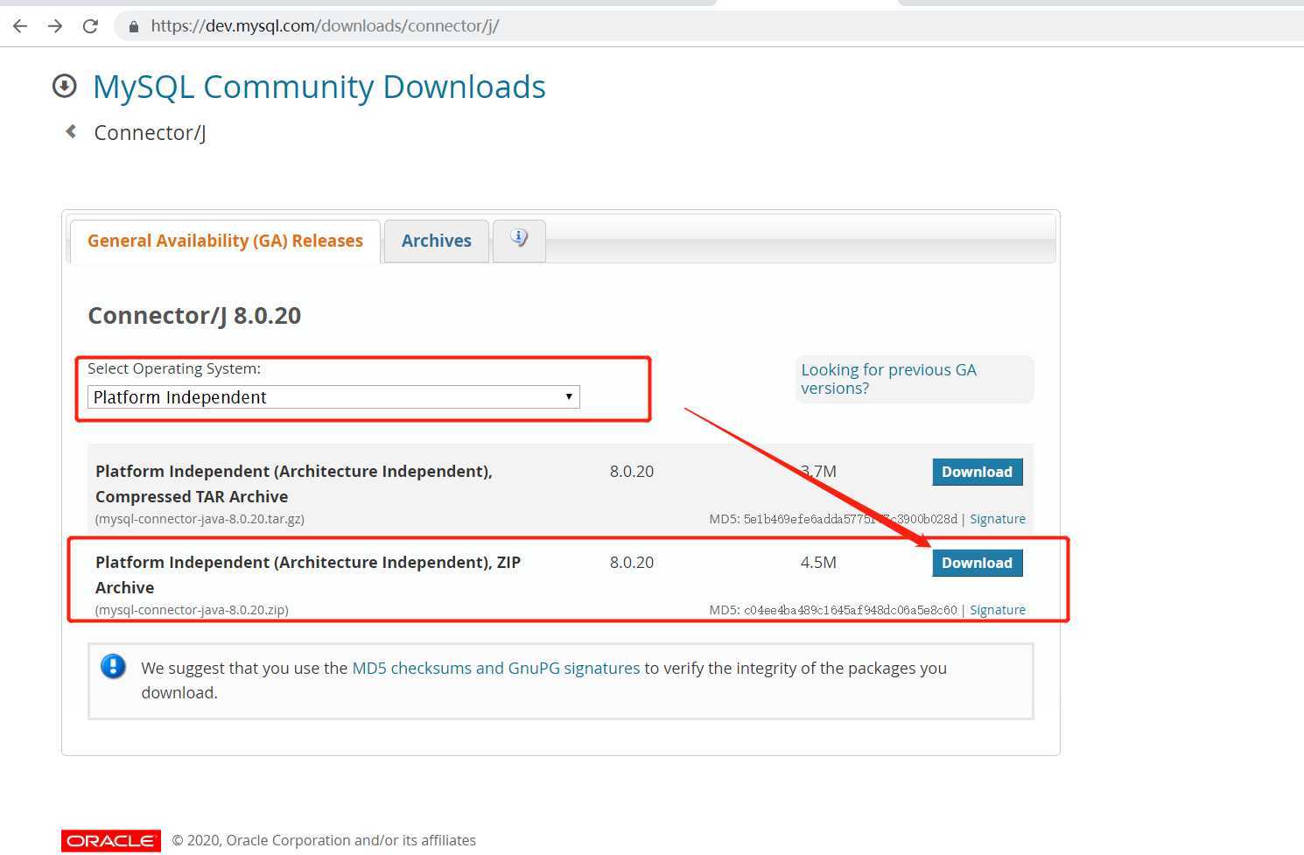Open the information tab icon

click(519, 239)
